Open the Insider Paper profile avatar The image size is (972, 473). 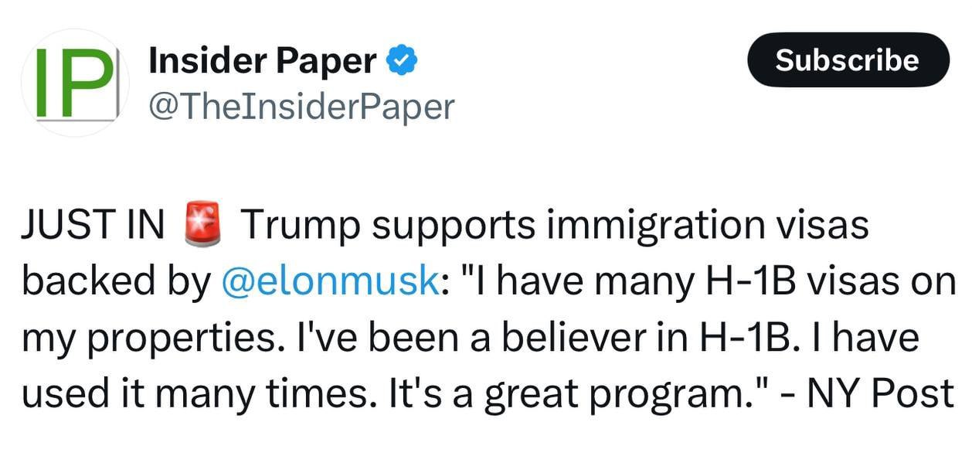tap(75, 83)
